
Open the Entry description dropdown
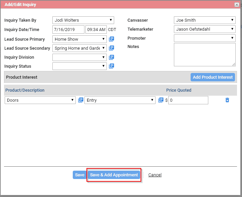pos(120,100)
